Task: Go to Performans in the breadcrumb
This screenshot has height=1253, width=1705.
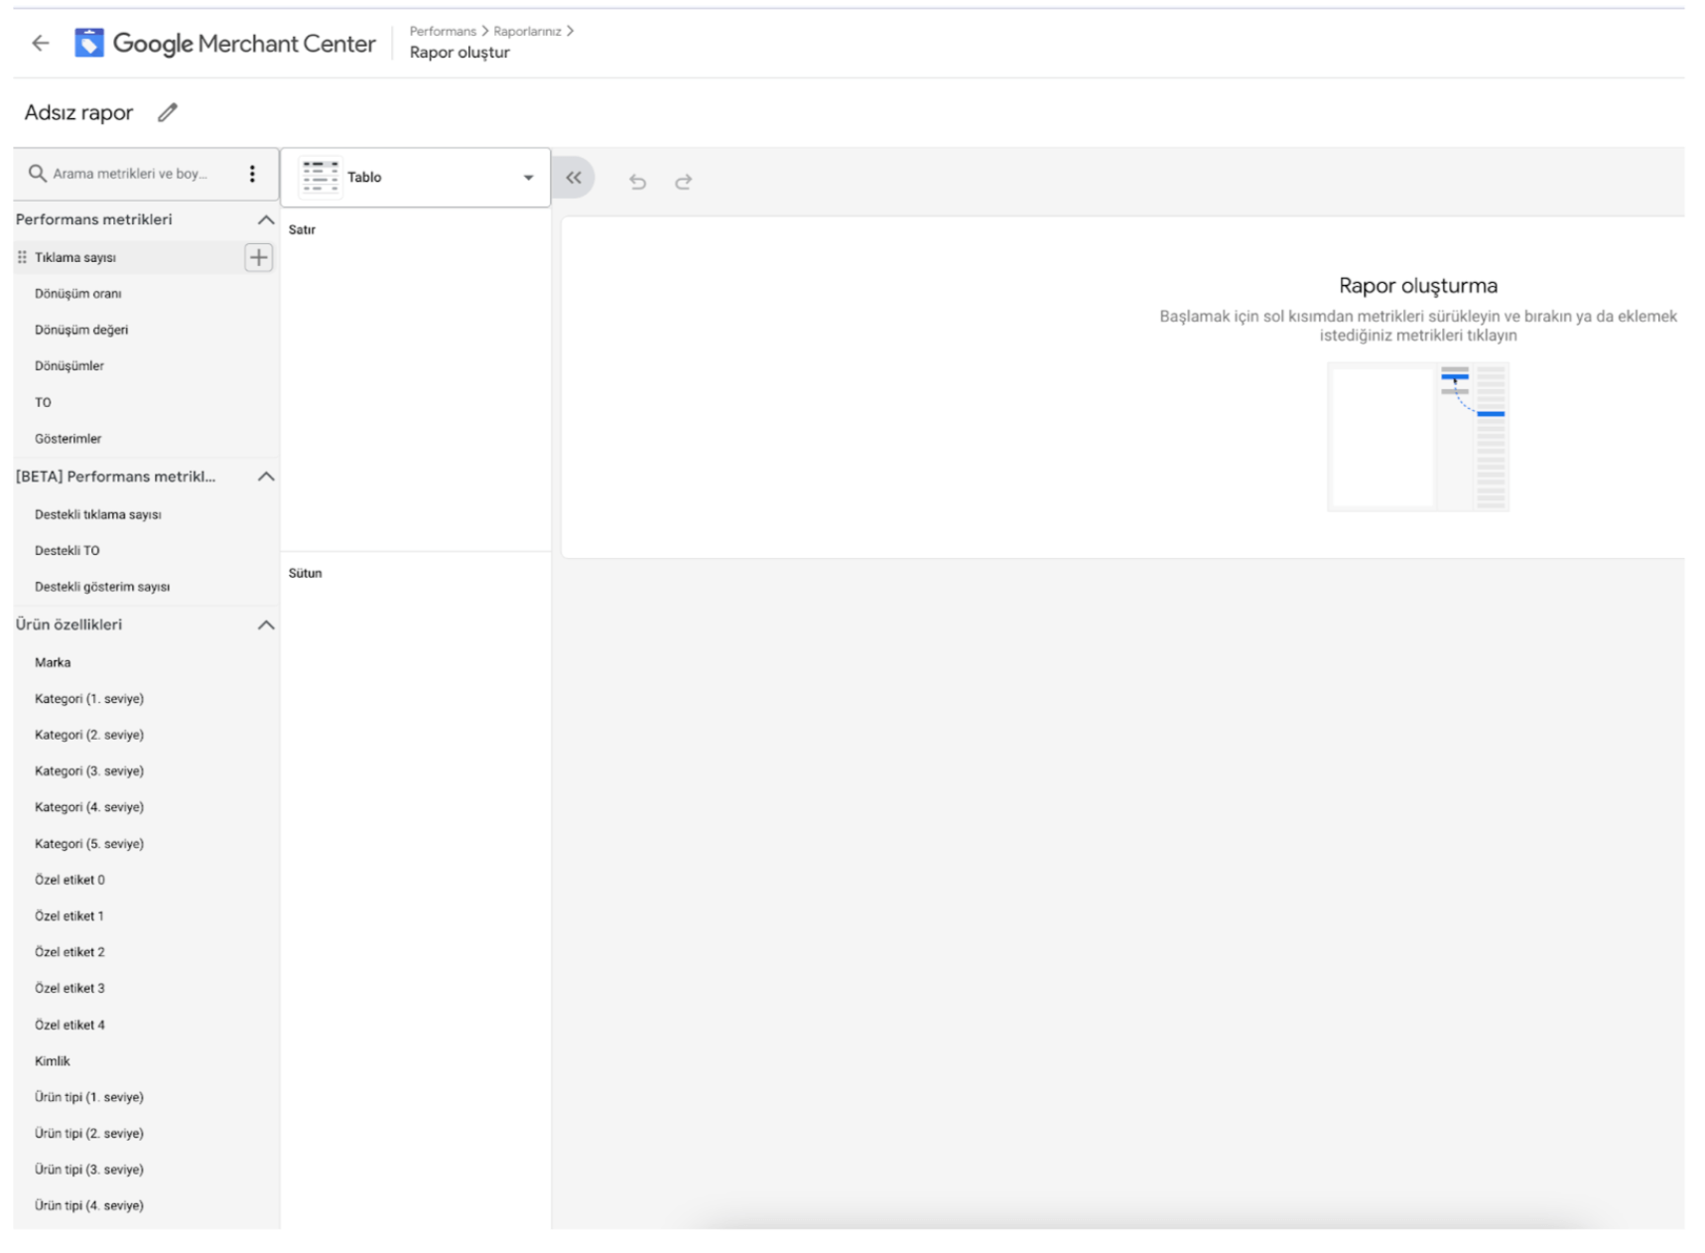Action: pyautogui.click(x=443, y=31)
